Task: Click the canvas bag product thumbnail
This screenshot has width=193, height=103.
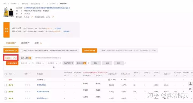Action: 9,12
